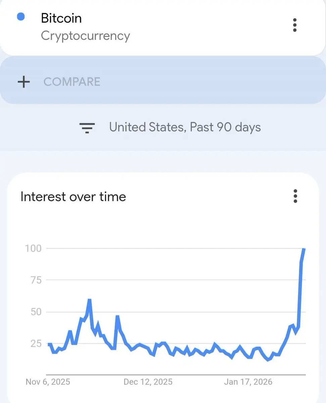Tap the blue Bitcoin color dot
The image size is (326, 403).
(x=21, y=16)
